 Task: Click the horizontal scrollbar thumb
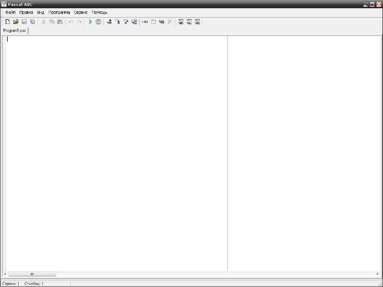32,274
